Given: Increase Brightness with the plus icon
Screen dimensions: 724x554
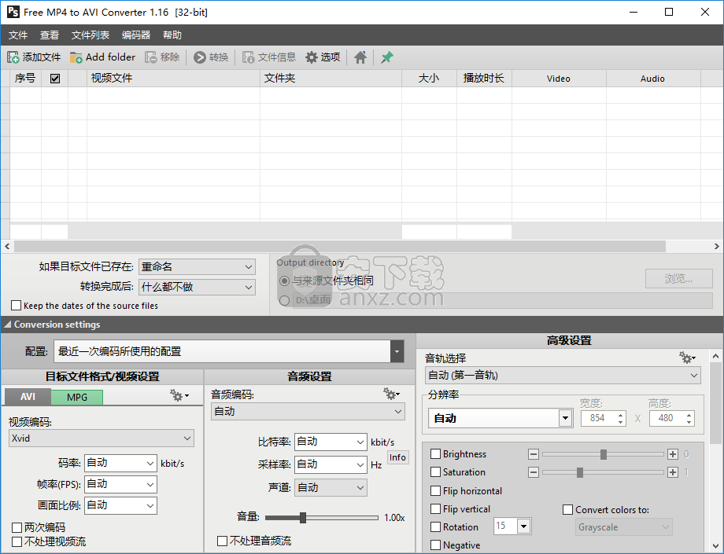Looking at the screenshot, I should (673, 454).
